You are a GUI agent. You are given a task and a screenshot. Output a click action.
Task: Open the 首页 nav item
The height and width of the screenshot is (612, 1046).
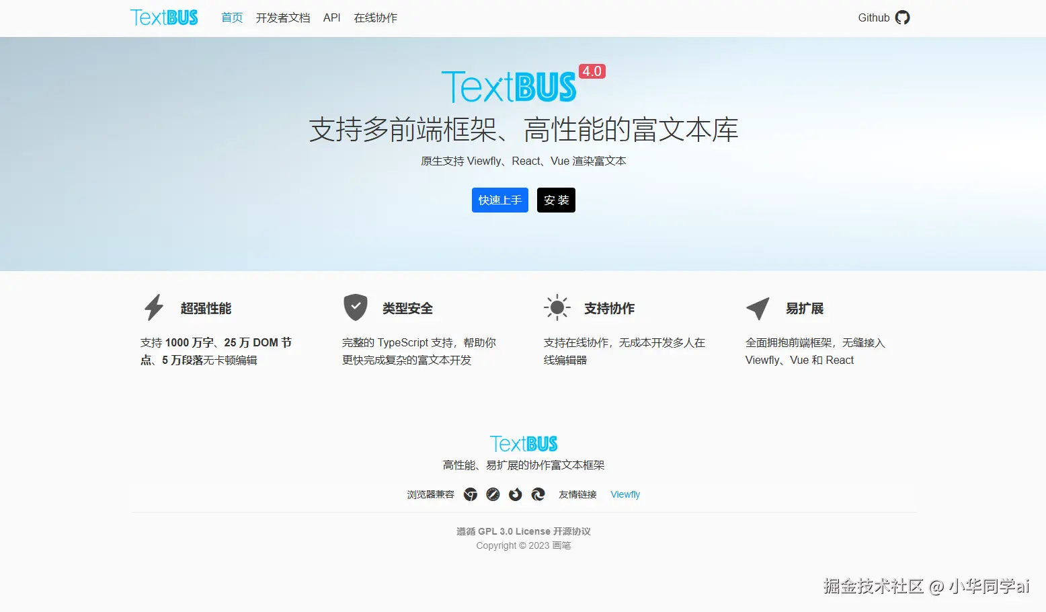(232, 17)
